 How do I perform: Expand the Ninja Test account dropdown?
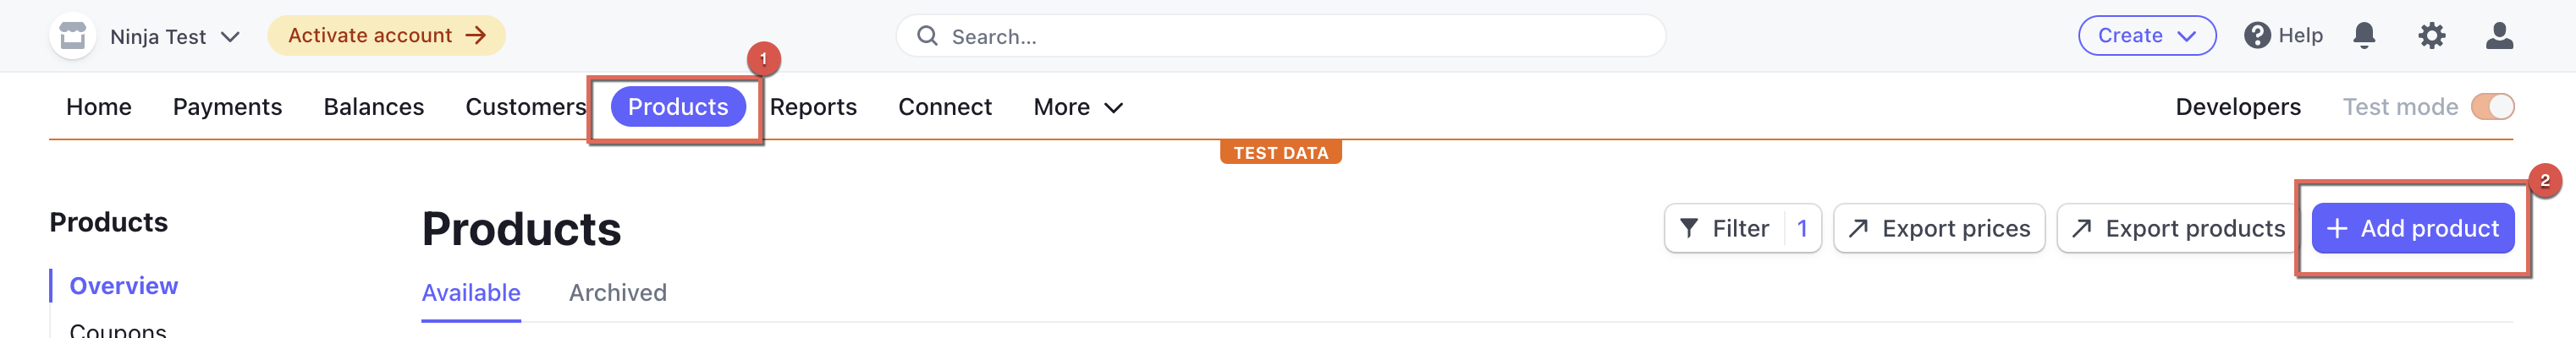click(229, 37)
